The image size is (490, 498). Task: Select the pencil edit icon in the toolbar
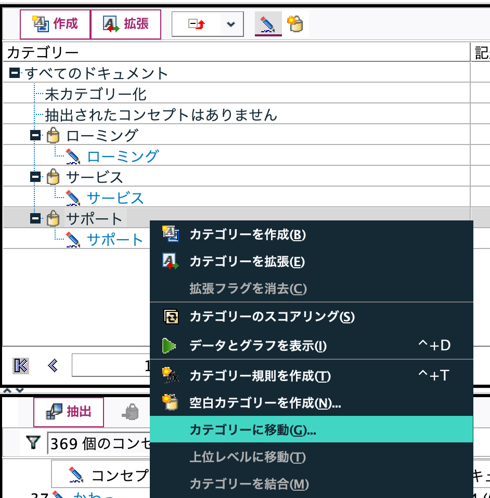267,23
